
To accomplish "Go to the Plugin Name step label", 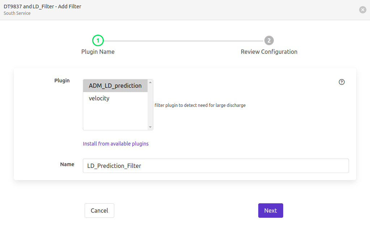I will (x=98, y=52).
